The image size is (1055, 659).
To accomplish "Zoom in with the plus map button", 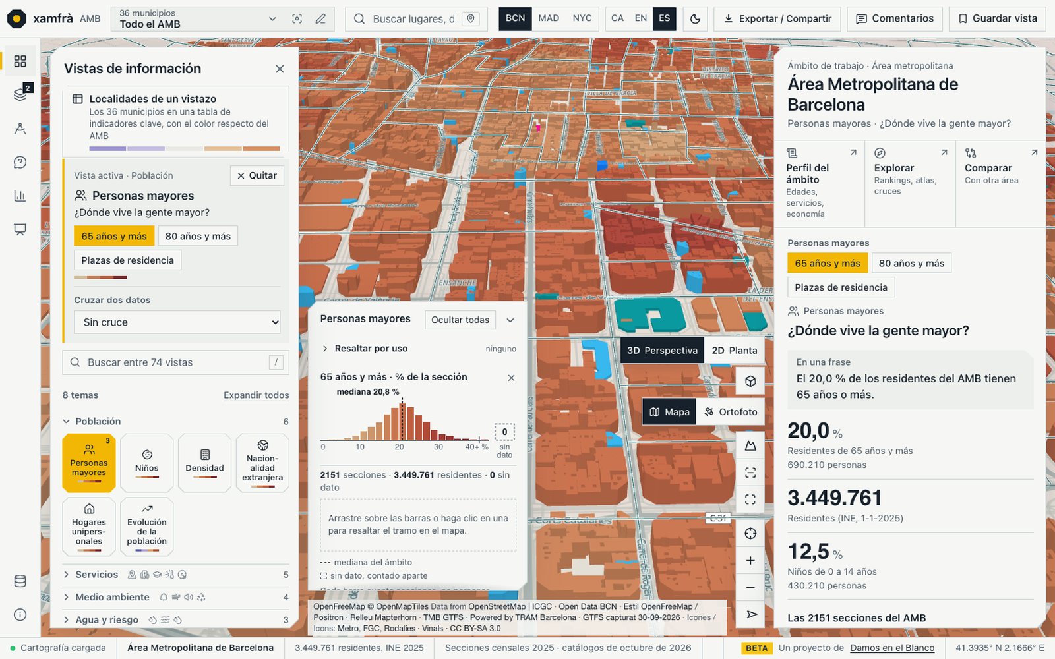I will pos(750,560).
